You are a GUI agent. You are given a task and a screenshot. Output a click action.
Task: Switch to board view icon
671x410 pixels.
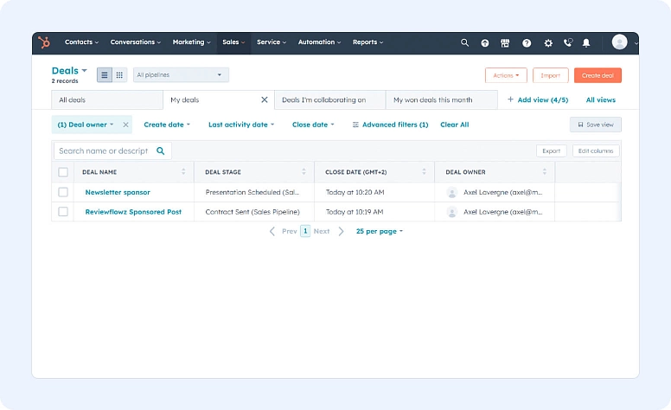pyautogui.click(x=119, y=75)
